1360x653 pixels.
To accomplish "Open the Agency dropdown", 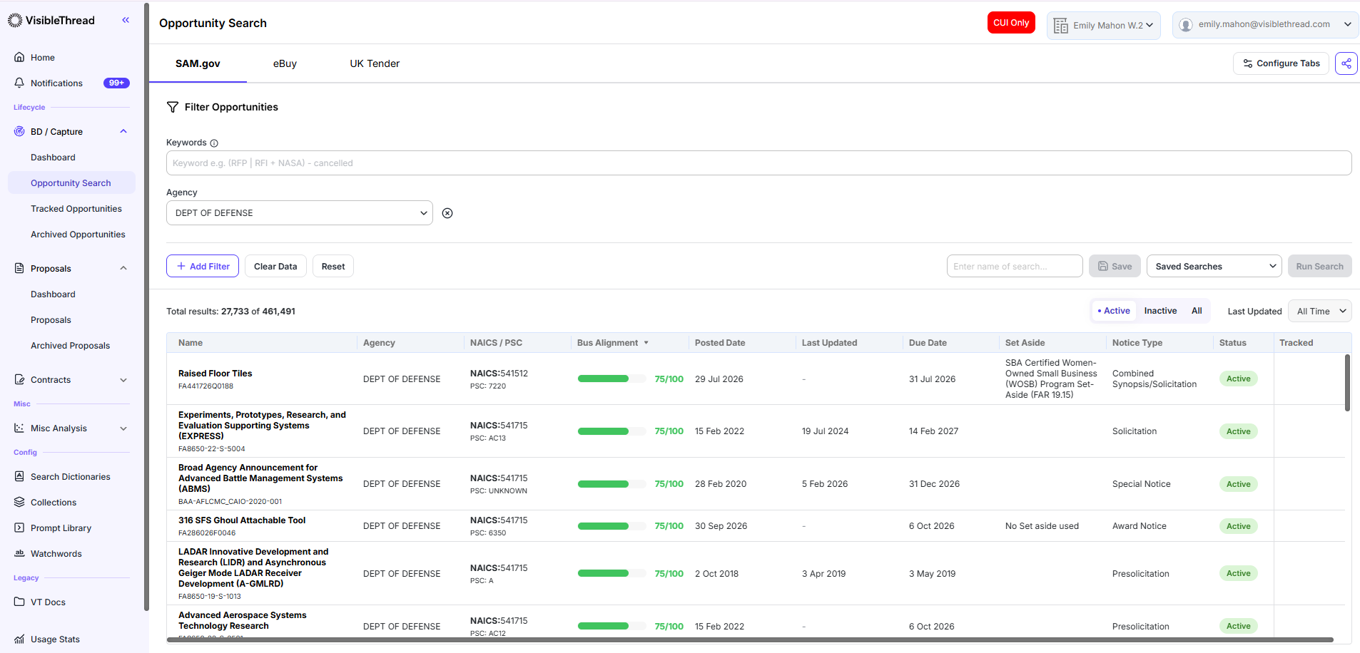I will coord(300,213).
